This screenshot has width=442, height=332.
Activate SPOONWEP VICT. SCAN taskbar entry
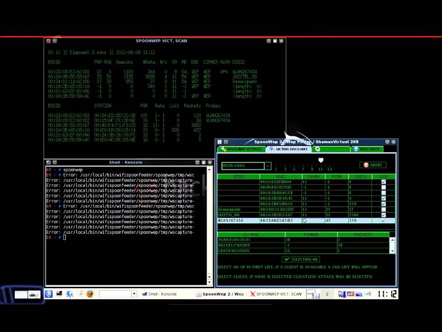click(276, 294)
